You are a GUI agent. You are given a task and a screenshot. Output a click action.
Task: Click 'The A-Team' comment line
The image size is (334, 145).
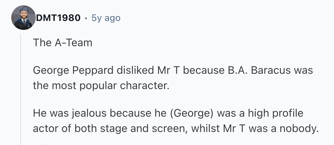click(x=62, y=43)
